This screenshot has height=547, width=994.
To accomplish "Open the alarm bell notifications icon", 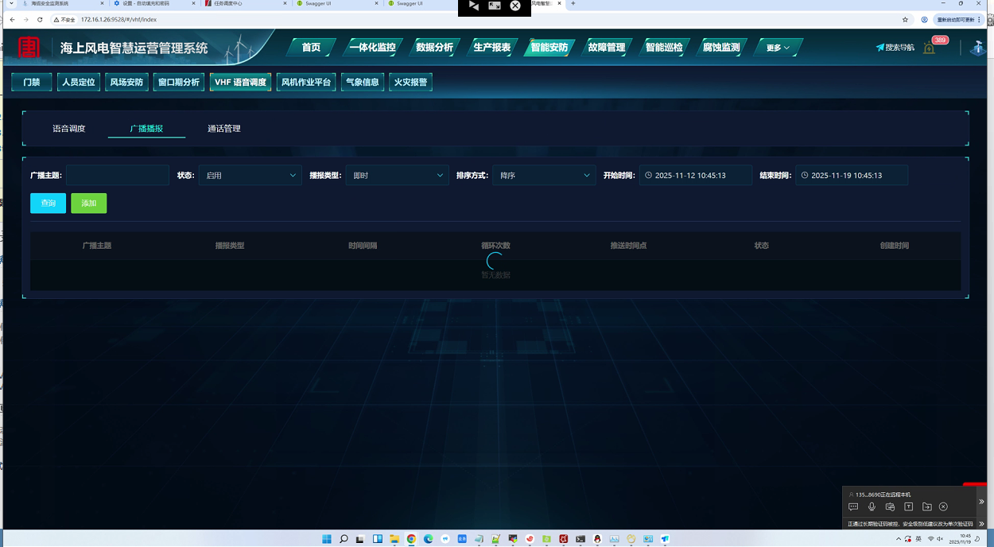I will (929, 48).
